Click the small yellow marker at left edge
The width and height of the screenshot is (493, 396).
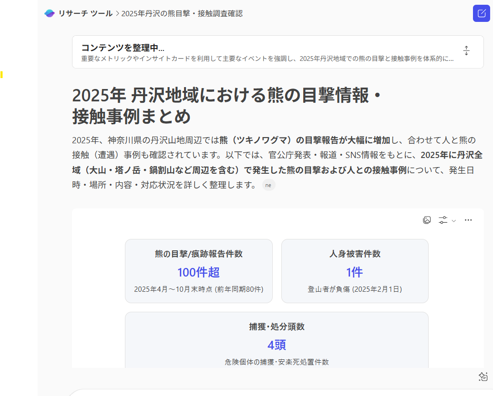coord(1,74)
